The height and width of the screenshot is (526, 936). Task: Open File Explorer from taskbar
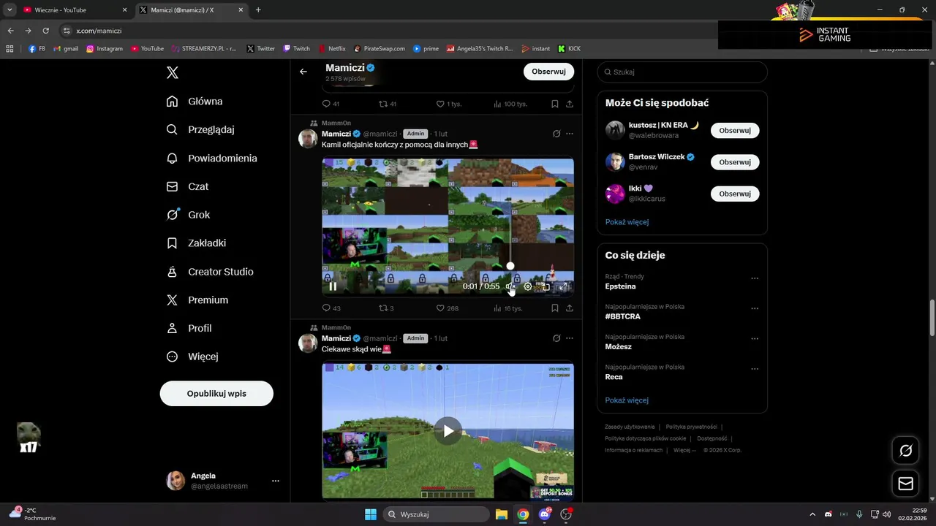(502, 514)
